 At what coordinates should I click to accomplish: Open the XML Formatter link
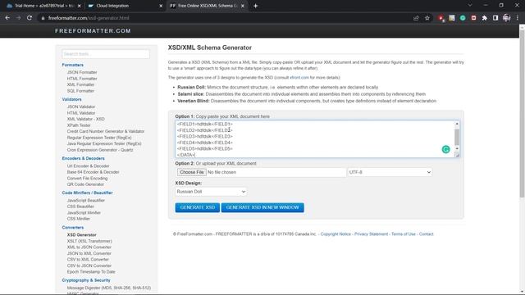click(x=80, y=84)
